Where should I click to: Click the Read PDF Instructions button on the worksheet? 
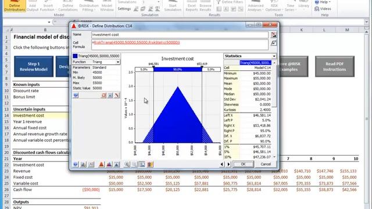(335, 67)
